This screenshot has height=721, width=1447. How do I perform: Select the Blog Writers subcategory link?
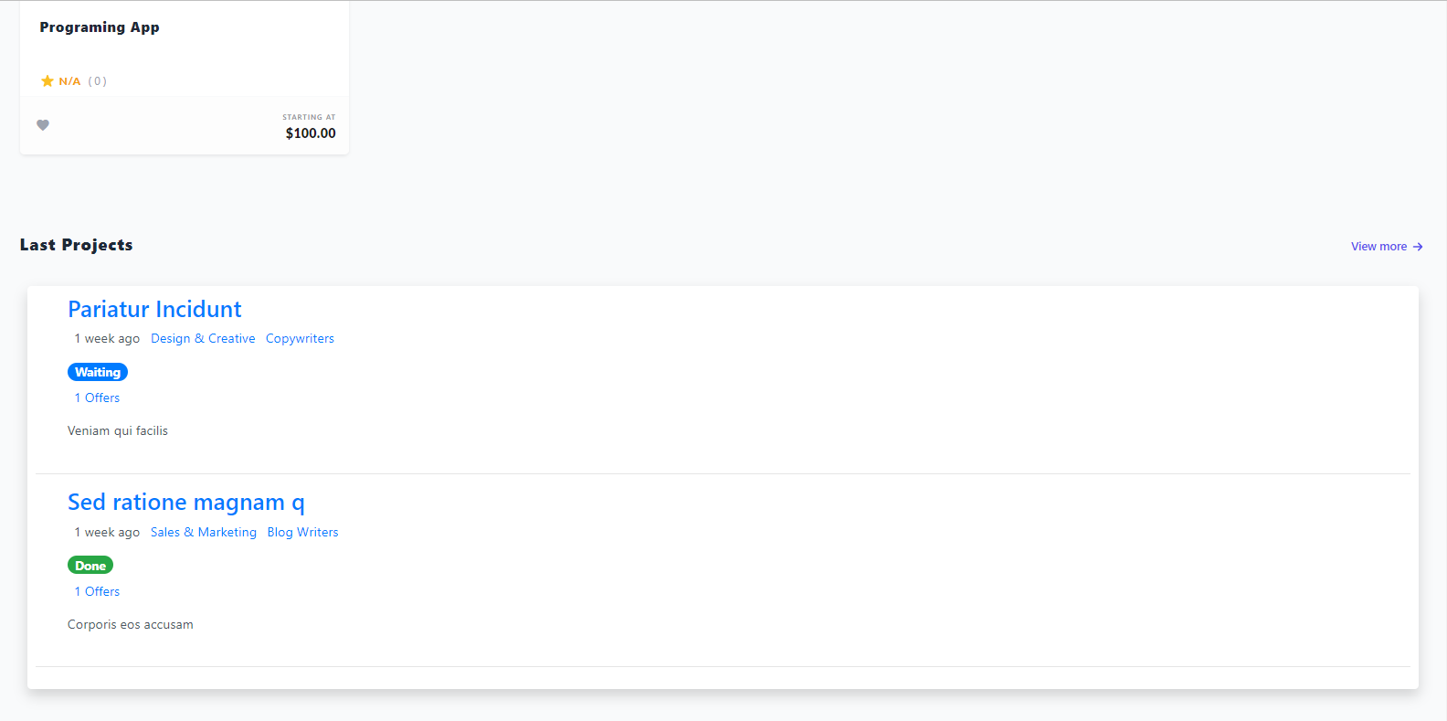pyautogui.click(x=302, y=532)
